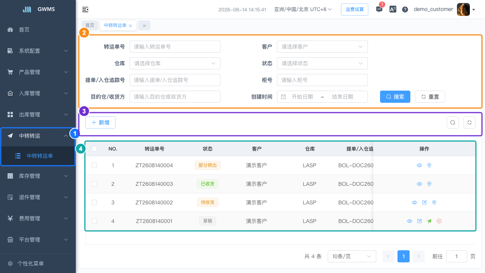Select the 中转转运单 tab

click(115, 25)
